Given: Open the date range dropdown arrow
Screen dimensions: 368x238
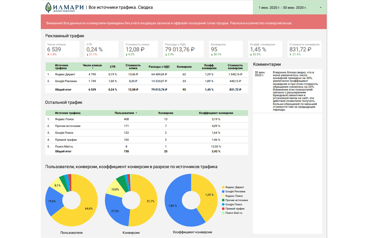Looking at the screenshot, I should pos(321,8).
